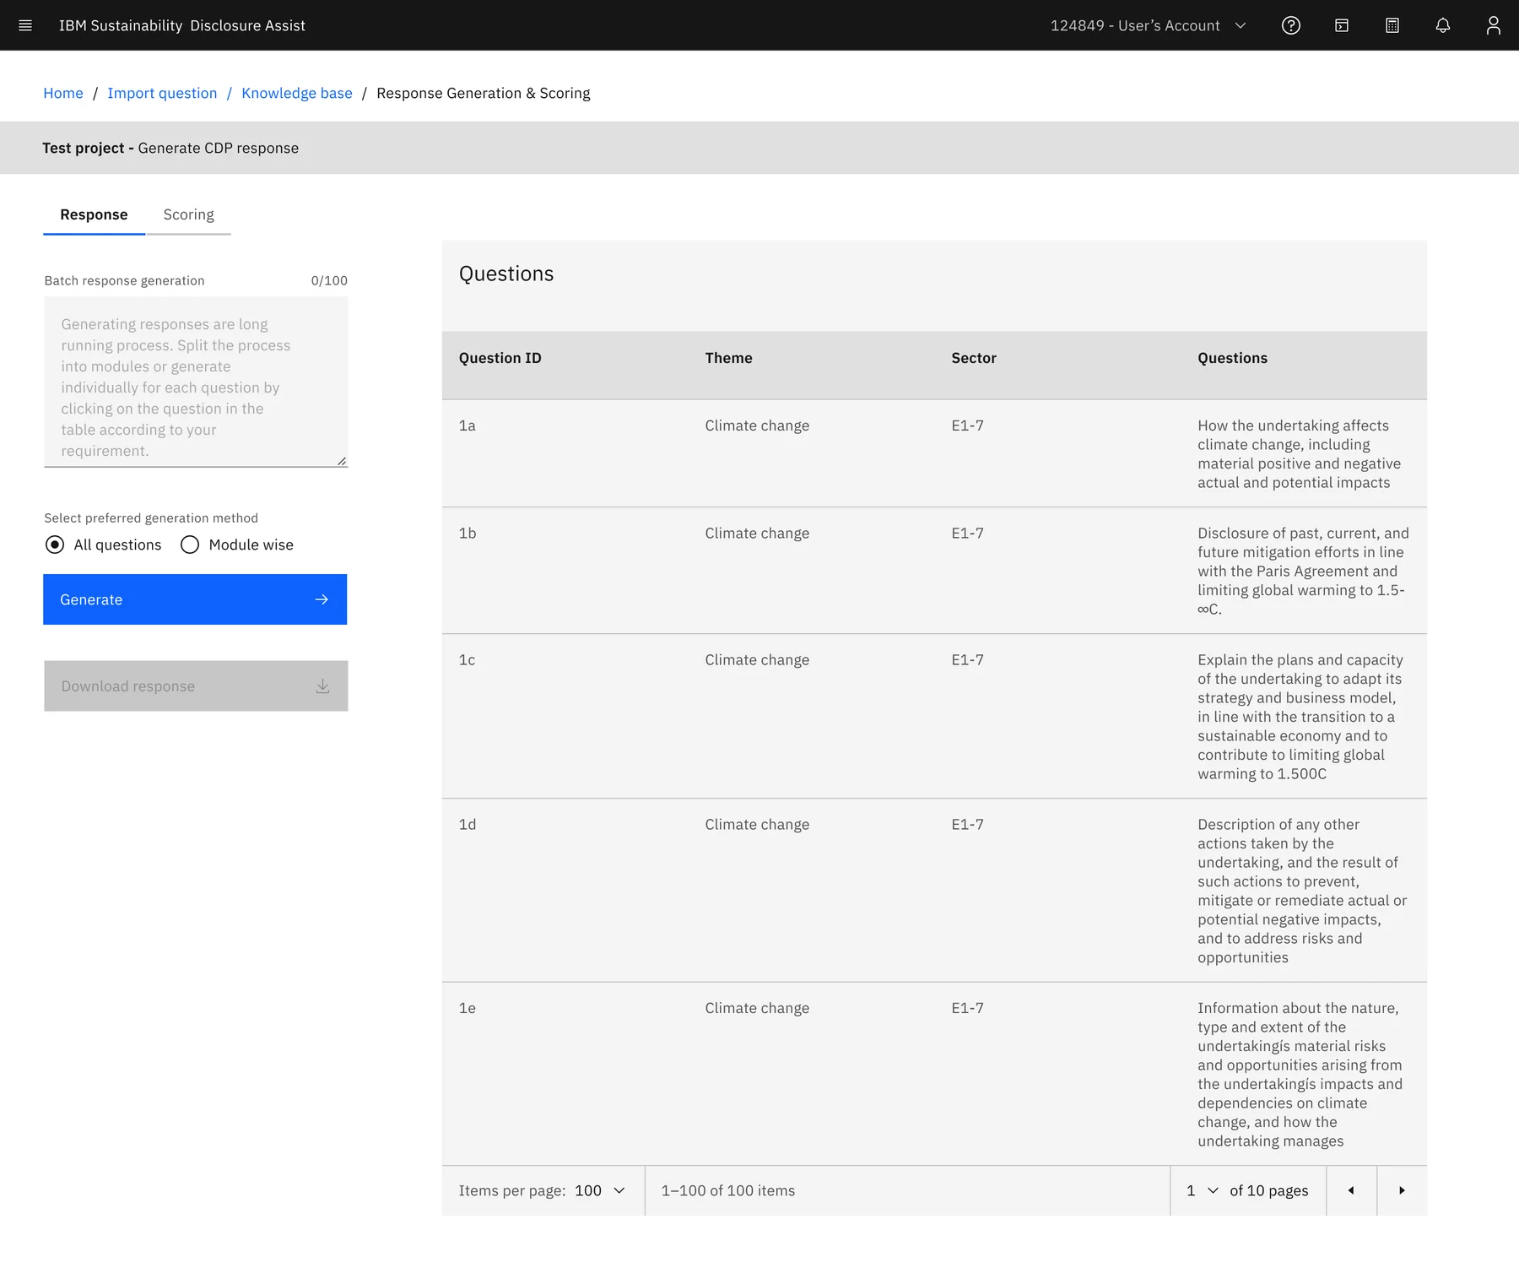This screenshot has height=1279, width=1519.
Task: View notifications via the bell icon
Action: 1443,25
